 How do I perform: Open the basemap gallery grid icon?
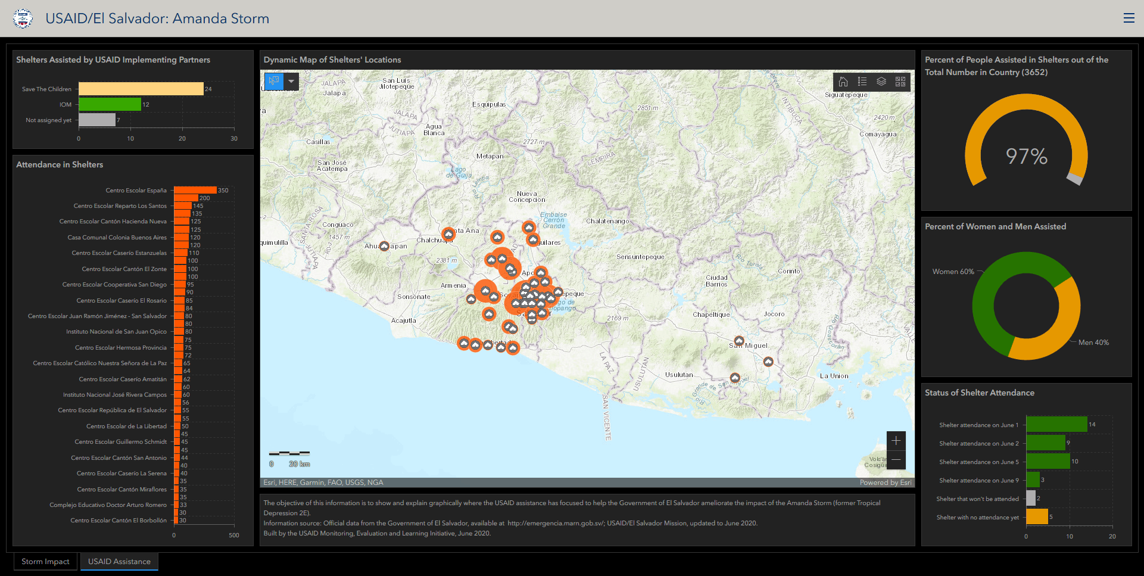tap(900, 82)
